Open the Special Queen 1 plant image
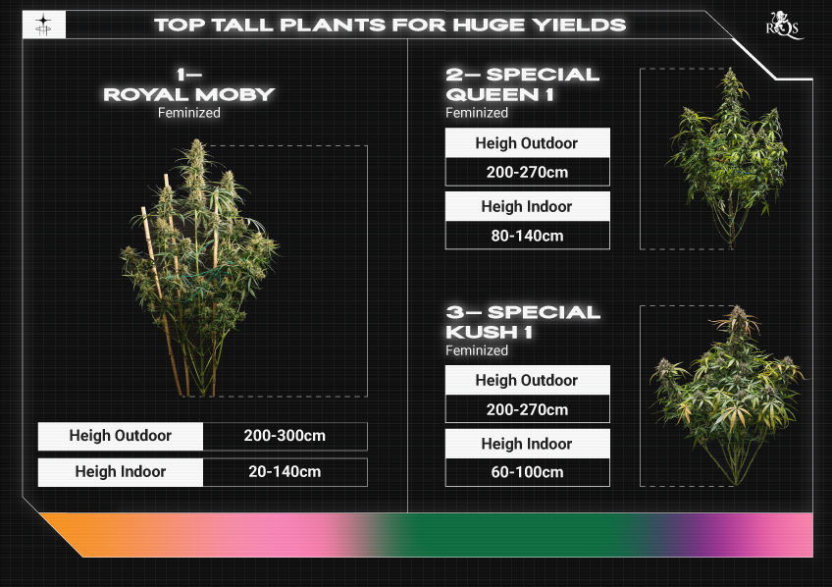The image size is (832, 587). click(727, 158)
